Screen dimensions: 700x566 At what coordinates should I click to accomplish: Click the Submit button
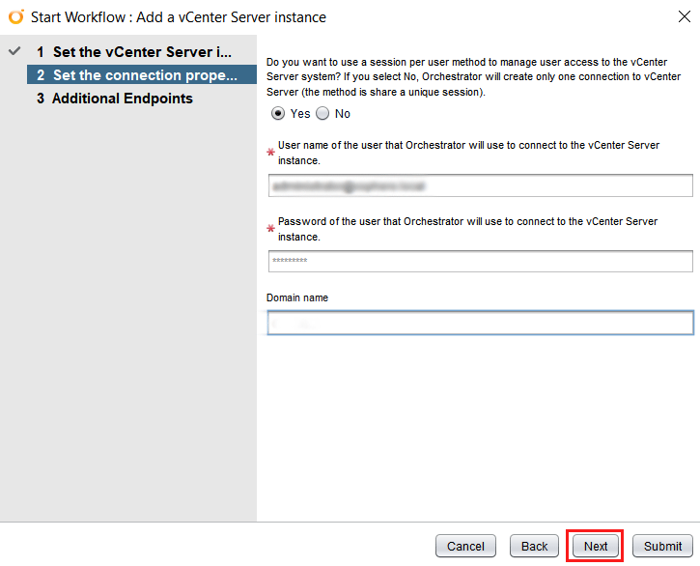[662, 546]
